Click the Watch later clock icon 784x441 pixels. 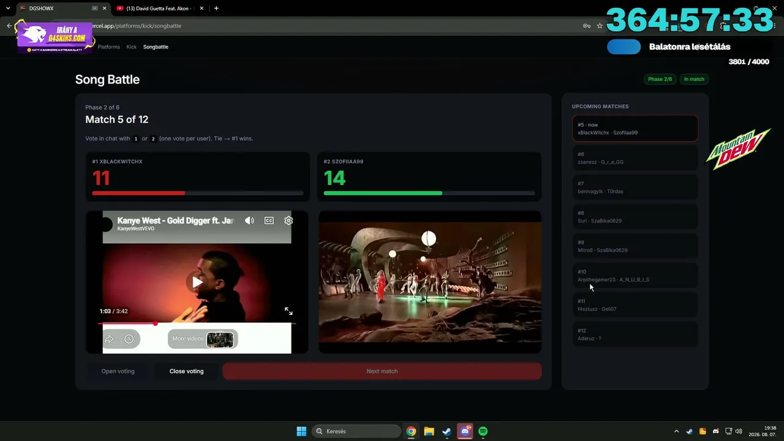pyautogui.click(x=129, y=339)
